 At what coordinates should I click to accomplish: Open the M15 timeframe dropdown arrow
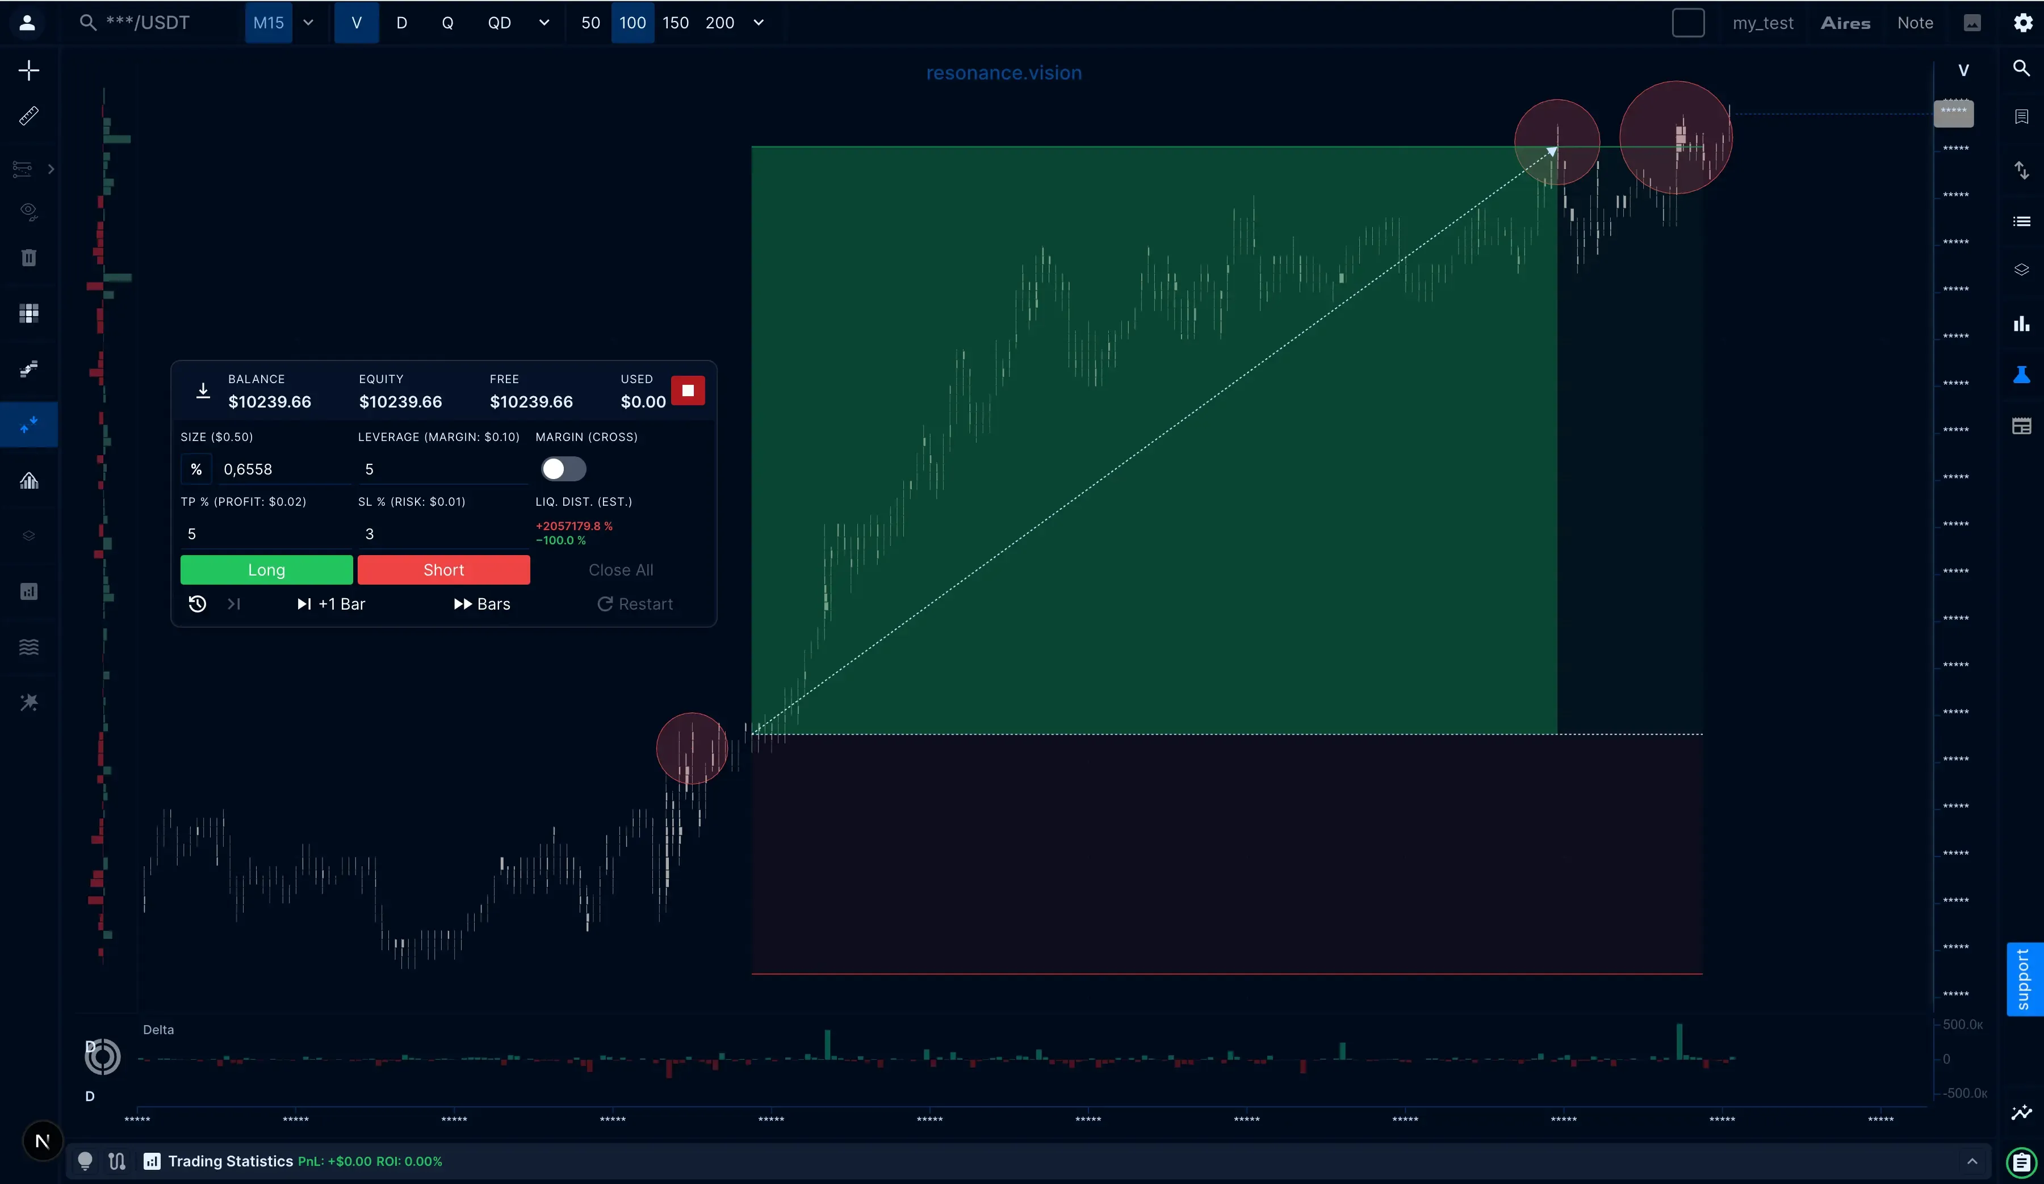pos(308,23)
